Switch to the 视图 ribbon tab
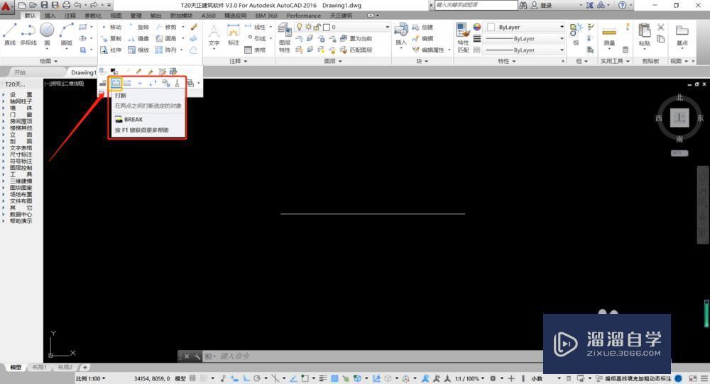Image resolution: width=710 pixels, height=384 pixels. (116, 16)
